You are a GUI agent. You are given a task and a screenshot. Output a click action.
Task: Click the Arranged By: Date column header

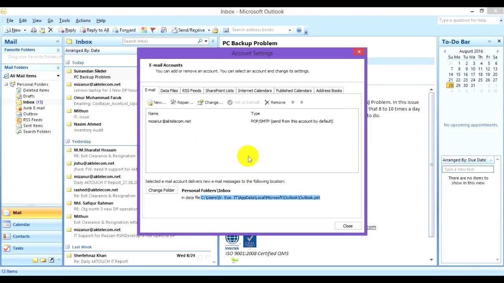100,50
